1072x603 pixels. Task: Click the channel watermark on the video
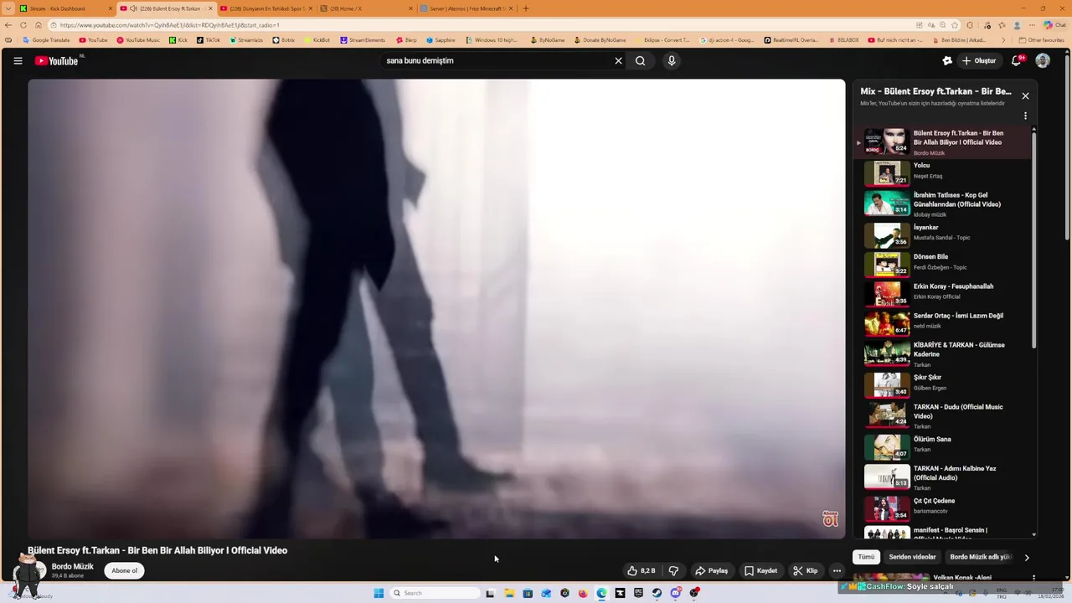[830, 519]
